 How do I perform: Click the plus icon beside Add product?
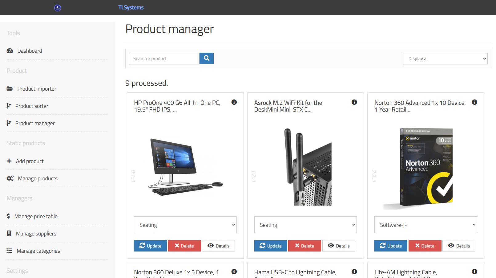pyautogui.click(x=9, y=161)
